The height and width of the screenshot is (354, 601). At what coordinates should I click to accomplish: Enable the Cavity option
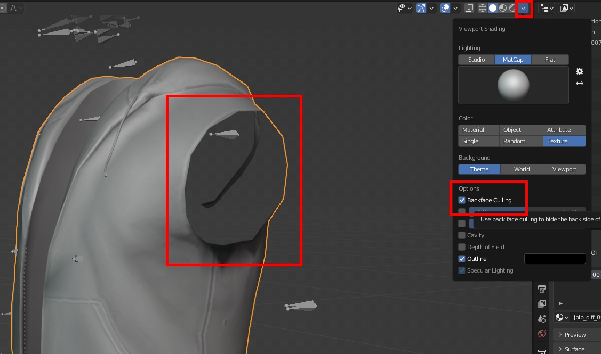point(462,235)
